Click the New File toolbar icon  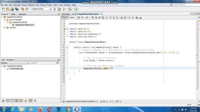[3, 9]
